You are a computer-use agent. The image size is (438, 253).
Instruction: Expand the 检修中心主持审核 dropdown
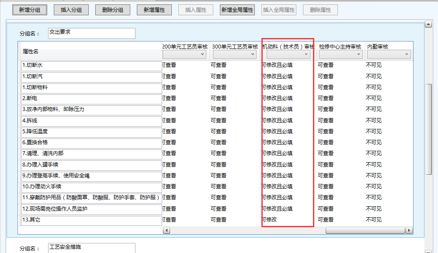341,55
